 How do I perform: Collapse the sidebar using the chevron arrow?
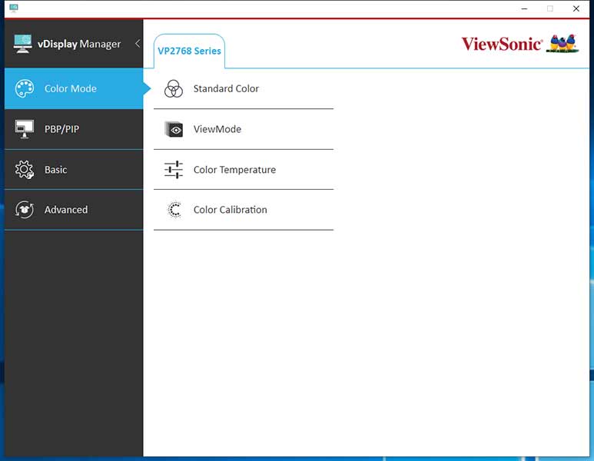coord(138,44)
